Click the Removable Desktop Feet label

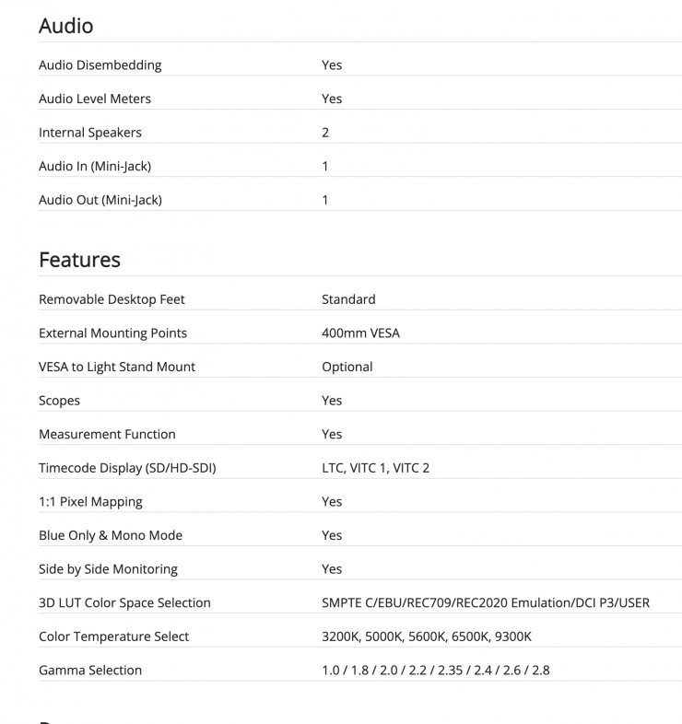tap(112, 299)
